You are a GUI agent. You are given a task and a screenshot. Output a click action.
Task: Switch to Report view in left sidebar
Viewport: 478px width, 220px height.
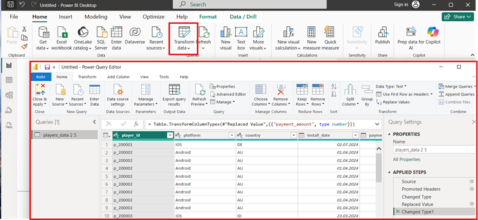click(9, 65)
